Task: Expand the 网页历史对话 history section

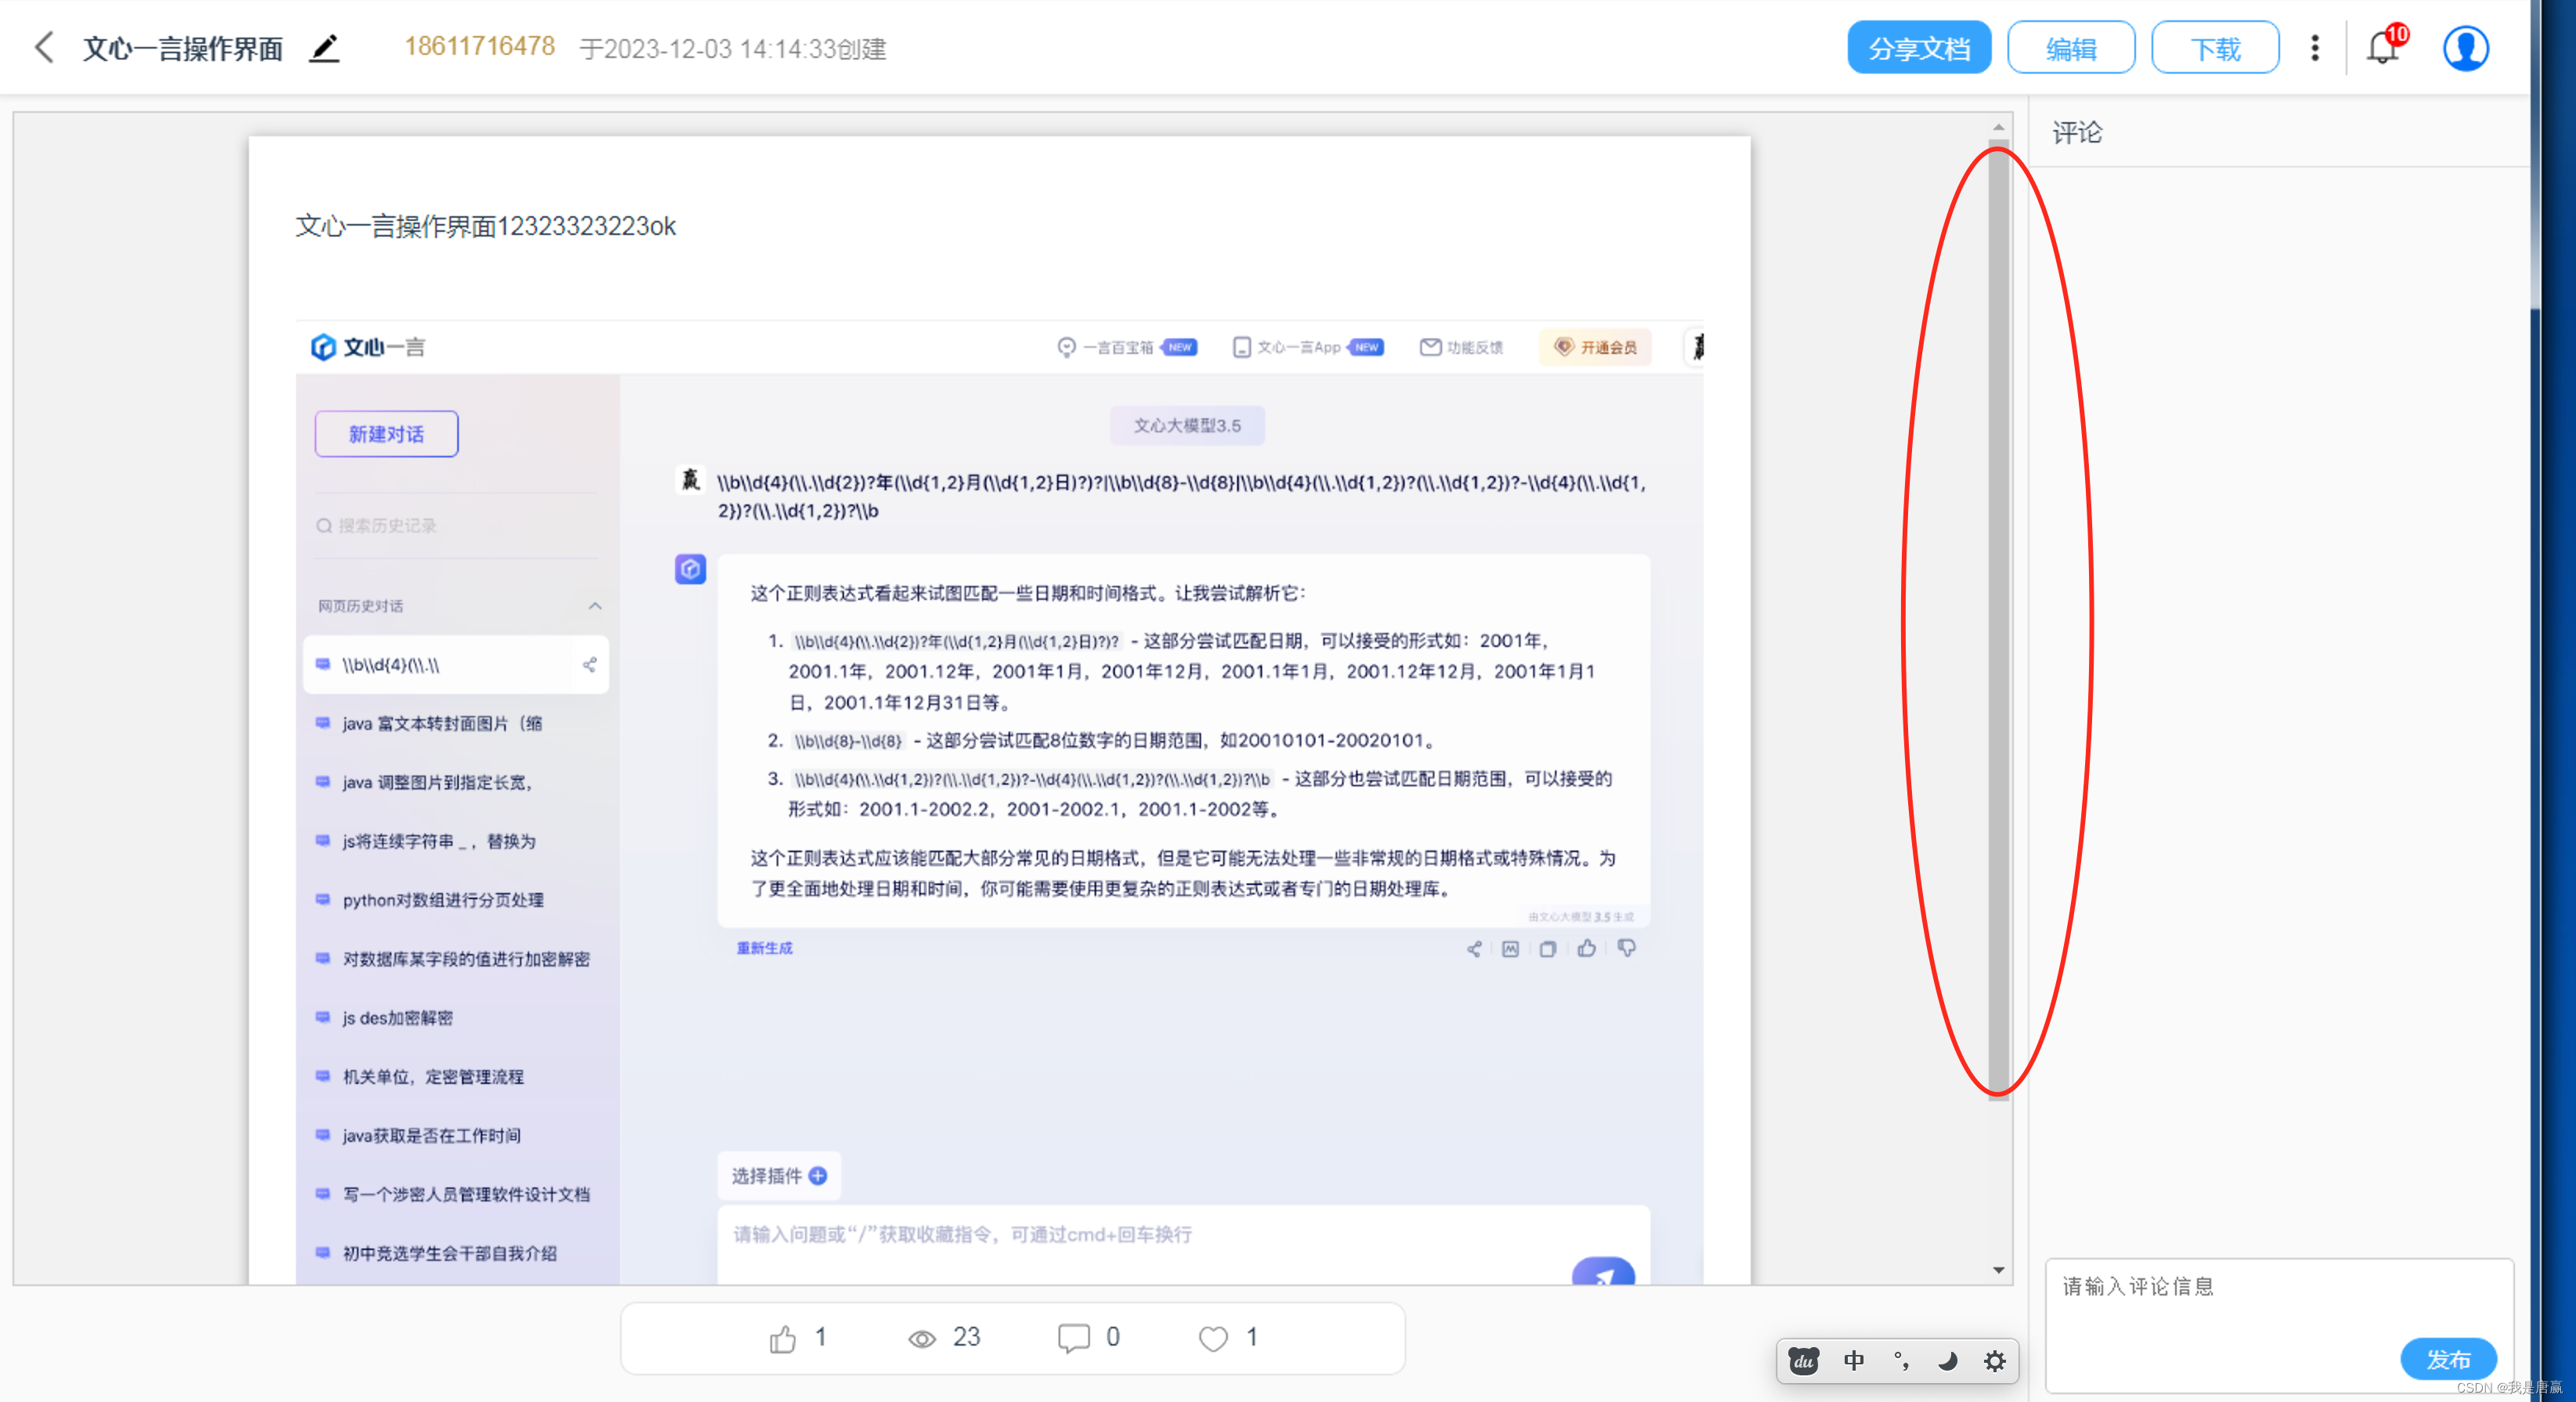Action: click(599, 606)
